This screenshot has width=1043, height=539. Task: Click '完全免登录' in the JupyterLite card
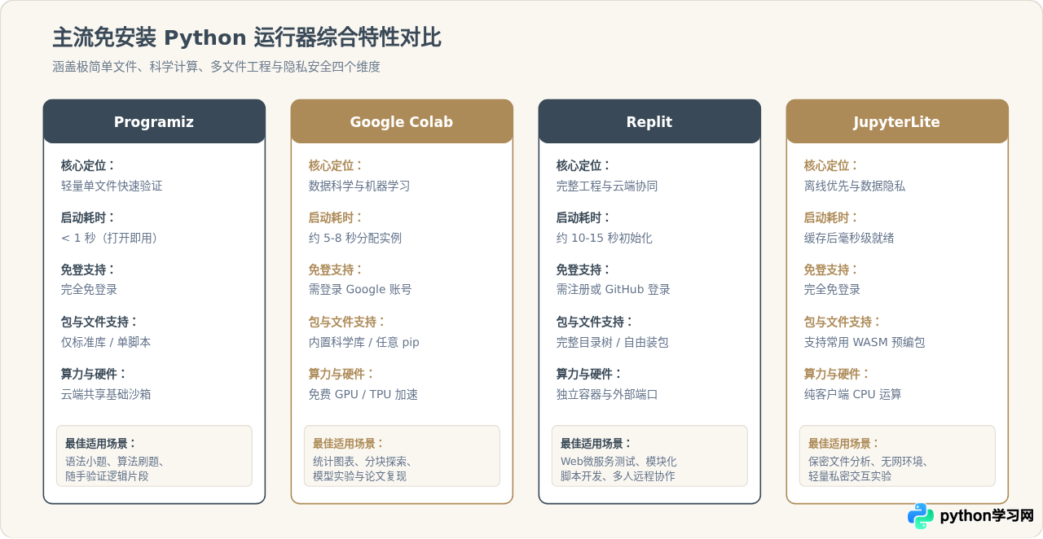coord(832,289)
